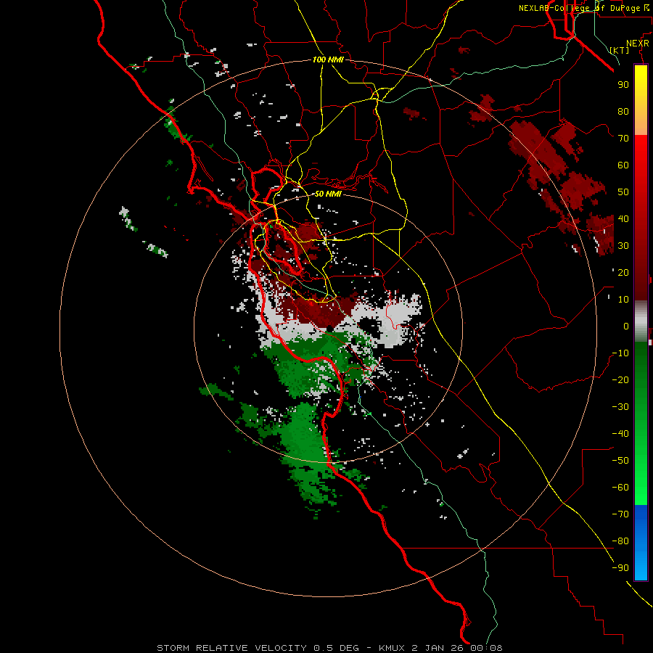The height and width of the screenshot is (653, 653).
Task: Select the 90 value on velocity scale
Action: pos(623,85)
